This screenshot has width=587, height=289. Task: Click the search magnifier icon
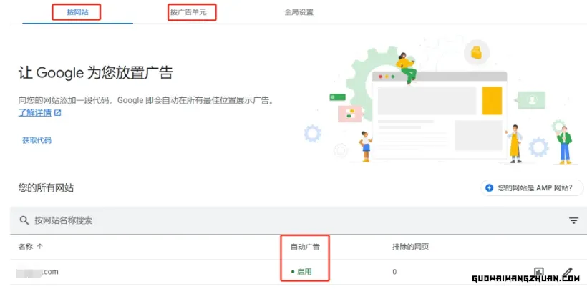tap(24, 220)
